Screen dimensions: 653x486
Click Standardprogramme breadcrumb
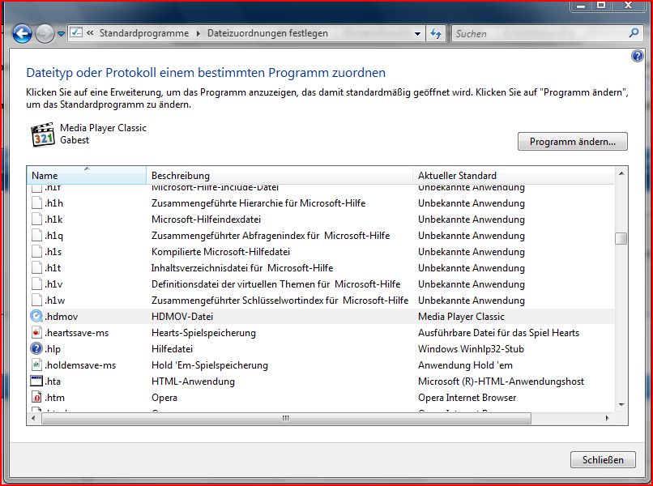pyautogui.click(x=144, y=33)
